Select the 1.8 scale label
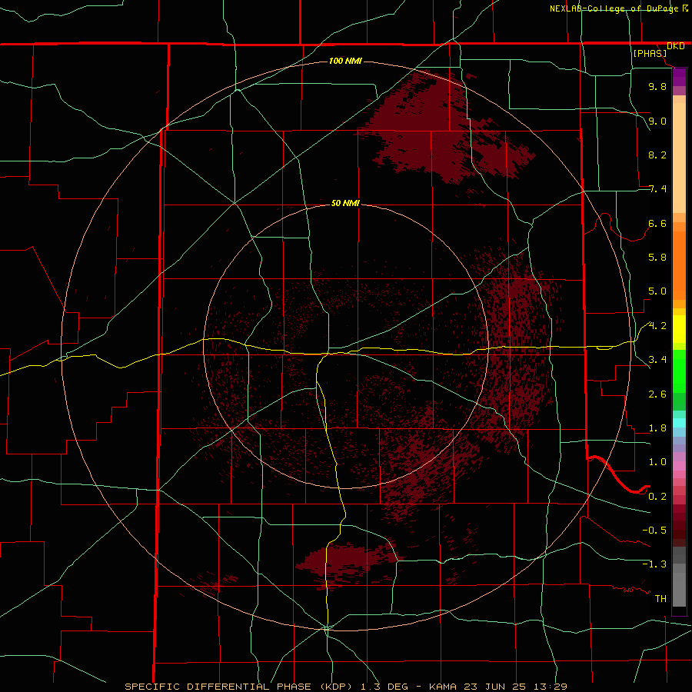Screen dimensions: 692x692 (657, 428)
